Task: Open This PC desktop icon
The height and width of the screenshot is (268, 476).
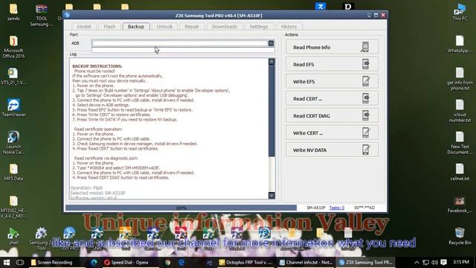Action: click(460, 12)
